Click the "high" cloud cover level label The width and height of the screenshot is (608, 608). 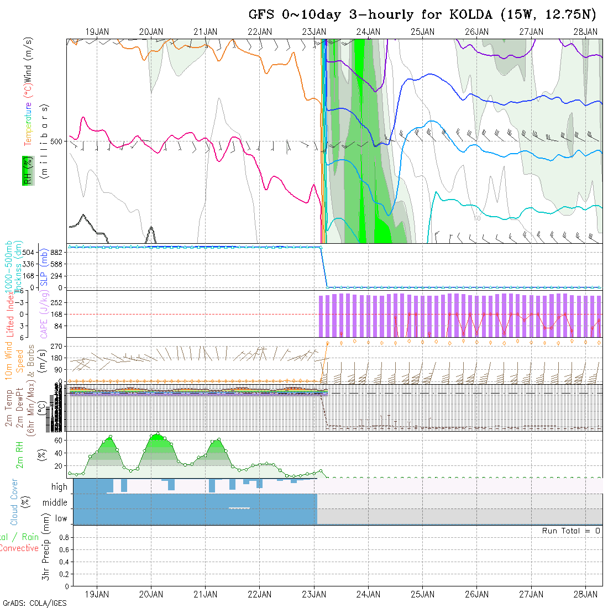[59, 487]
